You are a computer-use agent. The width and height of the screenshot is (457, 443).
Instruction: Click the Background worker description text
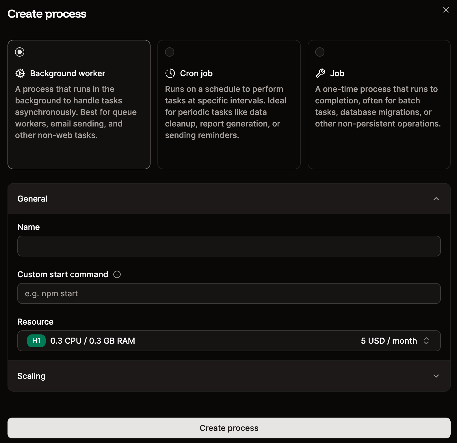(76, 112)
